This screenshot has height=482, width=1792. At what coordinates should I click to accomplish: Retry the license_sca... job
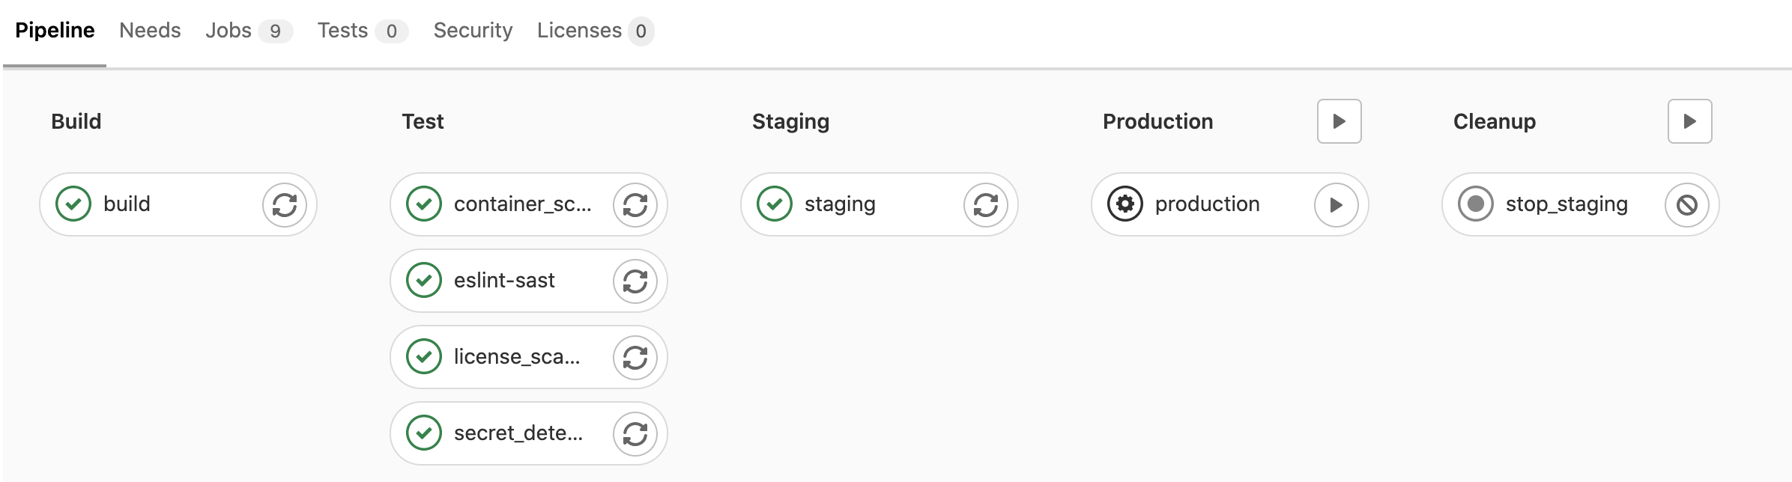(x=635, y=358)
